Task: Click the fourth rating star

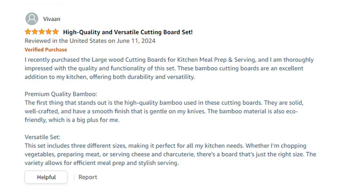Action: click(x=48, y=32)
